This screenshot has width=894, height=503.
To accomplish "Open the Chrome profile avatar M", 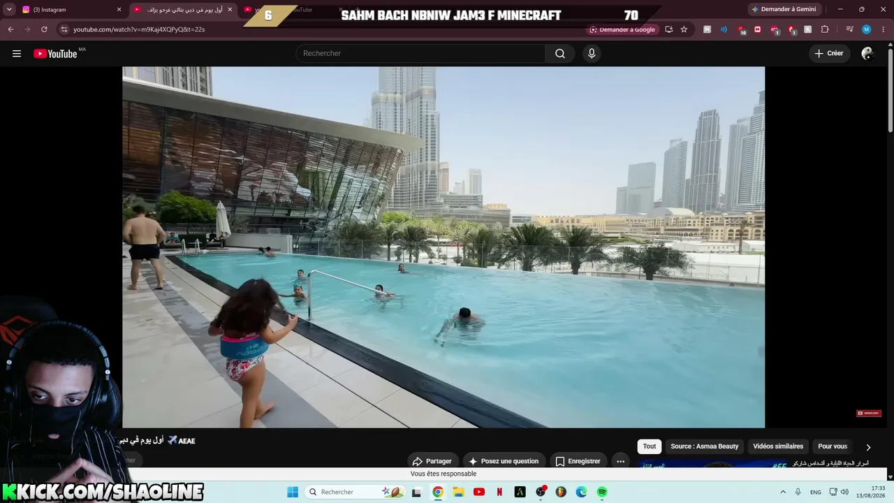I will click(x=866, y=29).
